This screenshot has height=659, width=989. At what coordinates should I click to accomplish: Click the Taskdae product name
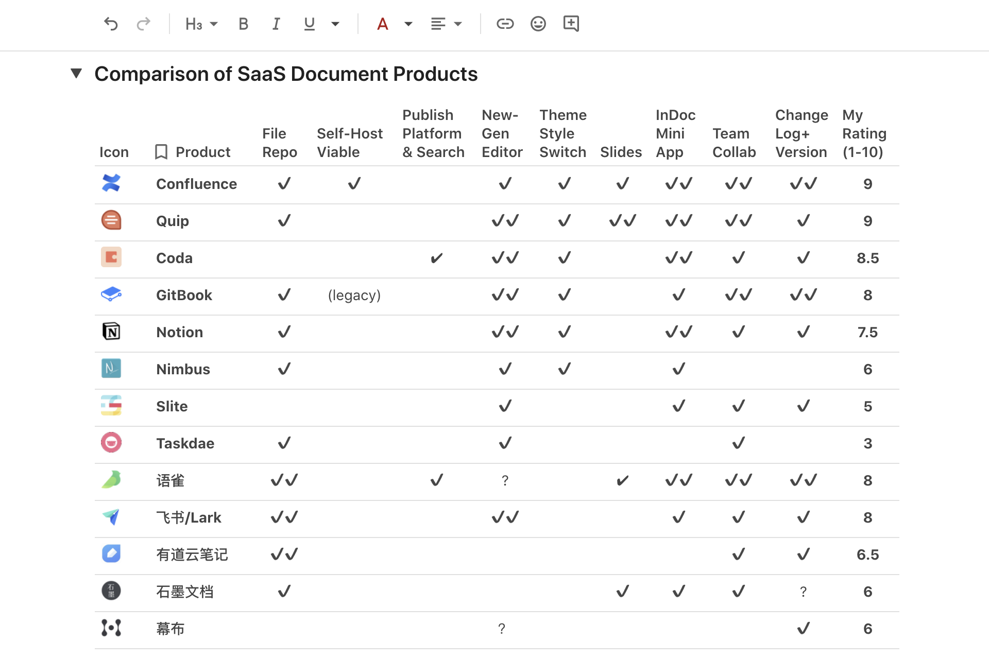[185, 443]
